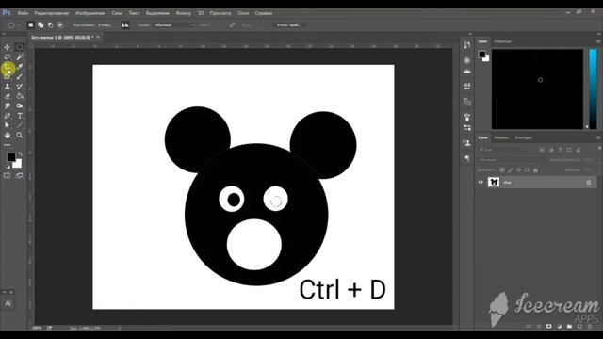Open the Layers panel options menu
The height and width of the screenshot is (339, 603).
[598, 137]
